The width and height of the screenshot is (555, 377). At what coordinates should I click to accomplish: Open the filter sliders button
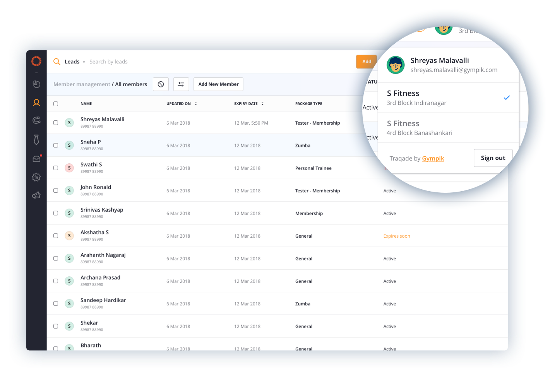point(181,84)
